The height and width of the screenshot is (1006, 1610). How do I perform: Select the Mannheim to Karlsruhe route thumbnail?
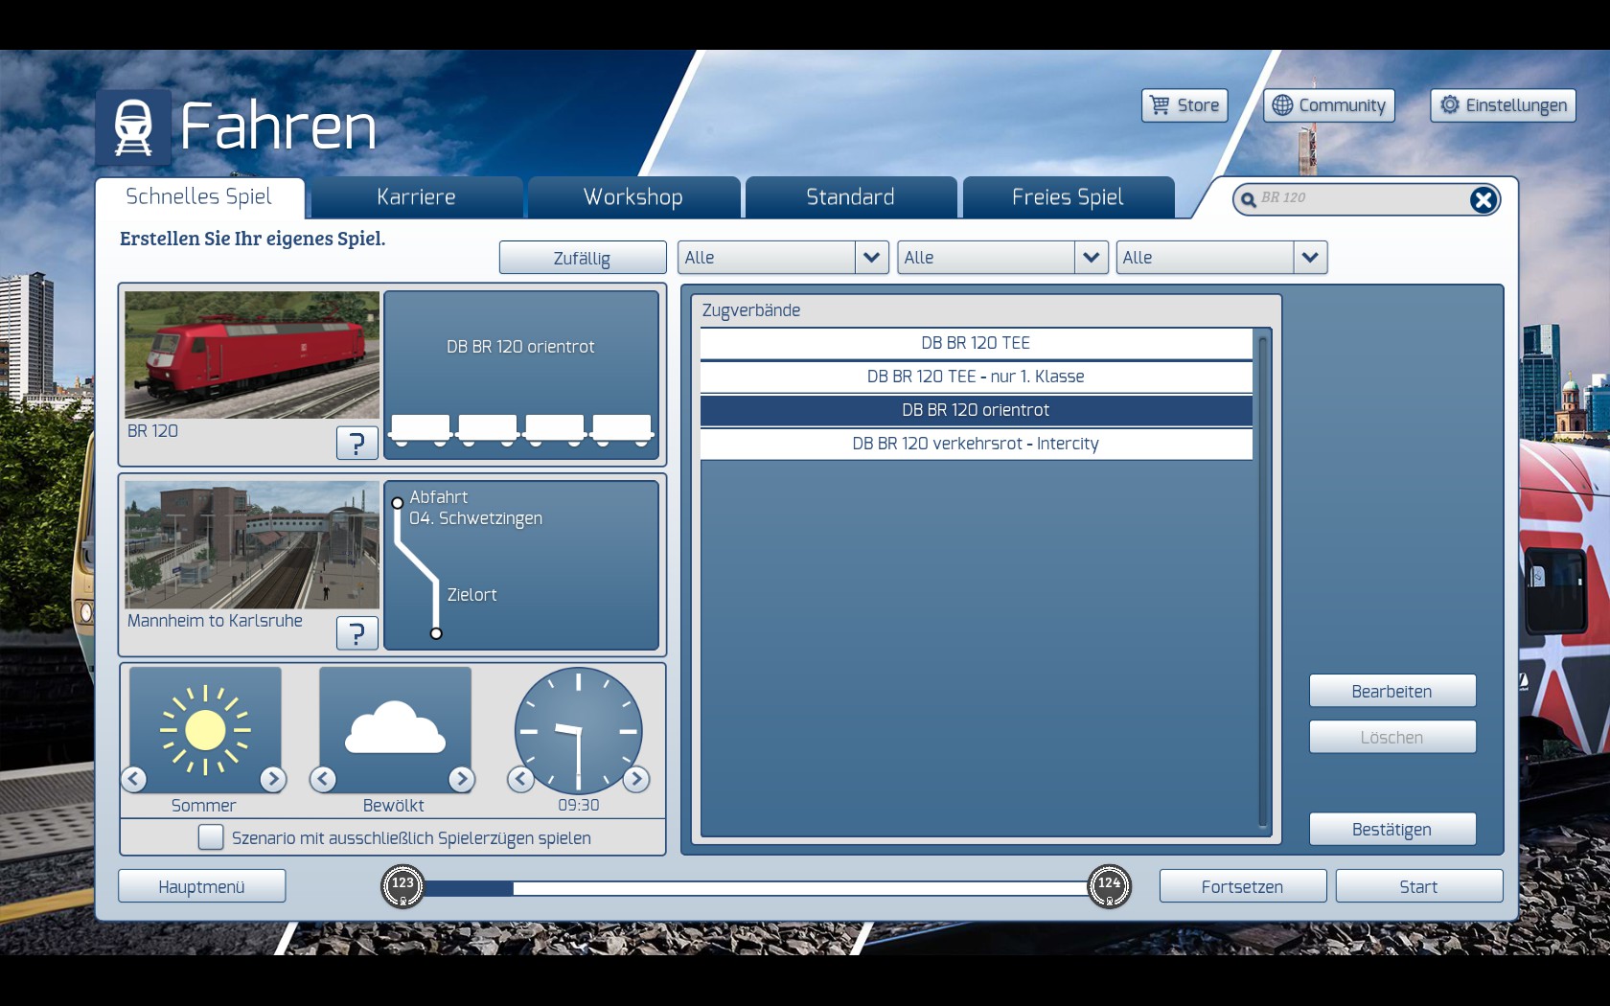click(252, 545)
